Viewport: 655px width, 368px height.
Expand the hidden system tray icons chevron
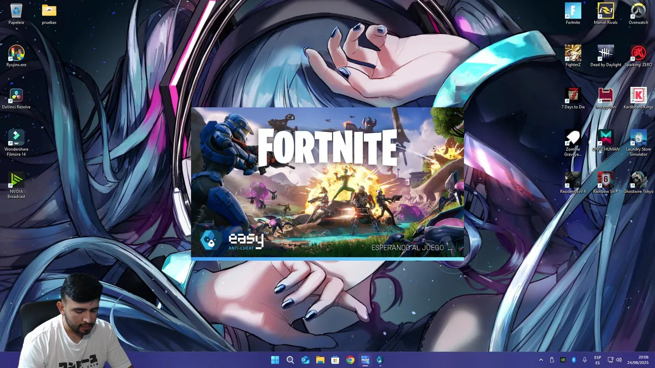click(x=541, y=360)
